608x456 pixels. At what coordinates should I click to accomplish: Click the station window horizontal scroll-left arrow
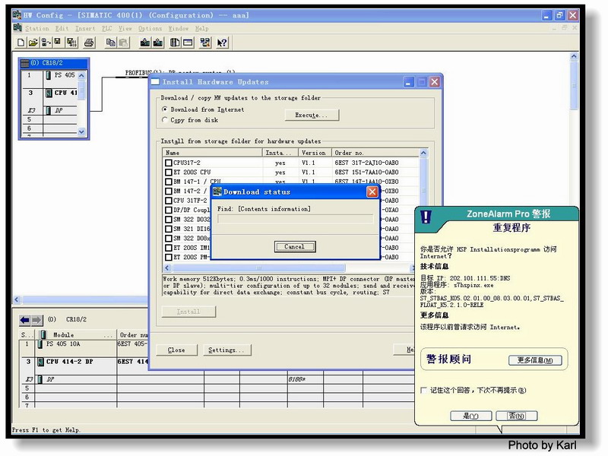[17, 299]
